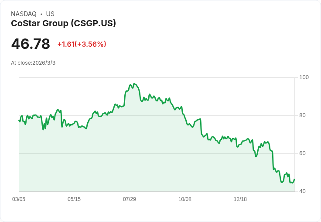Click the 40 price axis label
The height and width of the screenshot is (222, 321).
[302, 191]
